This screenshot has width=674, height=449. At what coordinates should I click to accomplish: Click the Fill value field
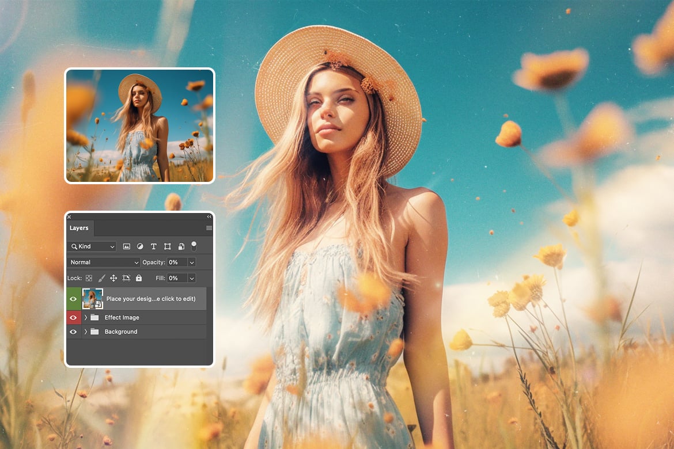point(177,278)
